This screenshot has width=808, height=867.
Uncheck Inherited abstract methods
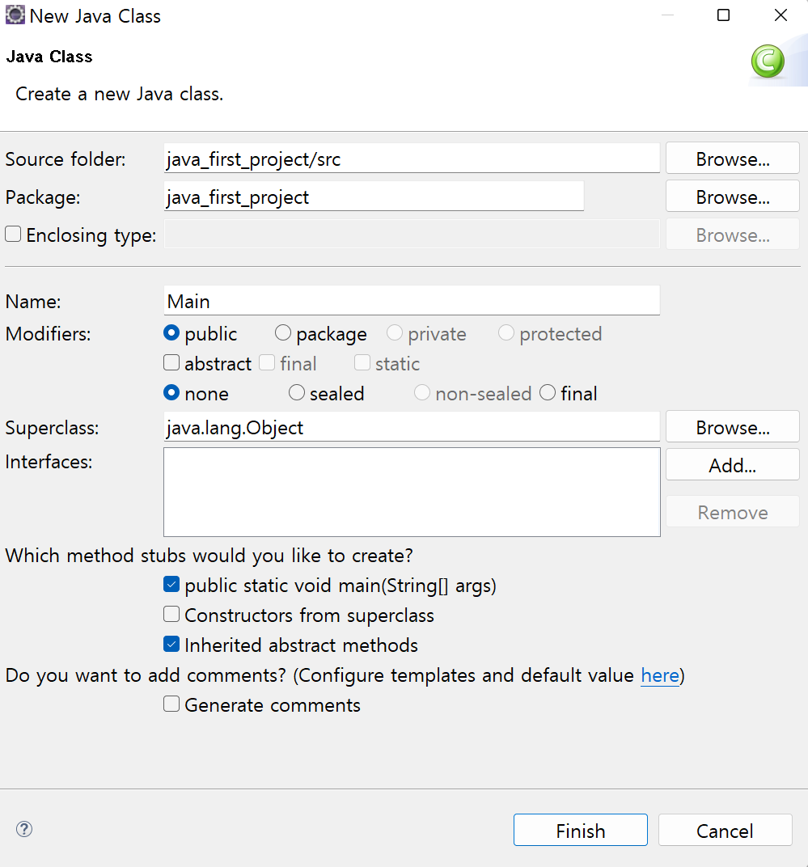[171, 644]
